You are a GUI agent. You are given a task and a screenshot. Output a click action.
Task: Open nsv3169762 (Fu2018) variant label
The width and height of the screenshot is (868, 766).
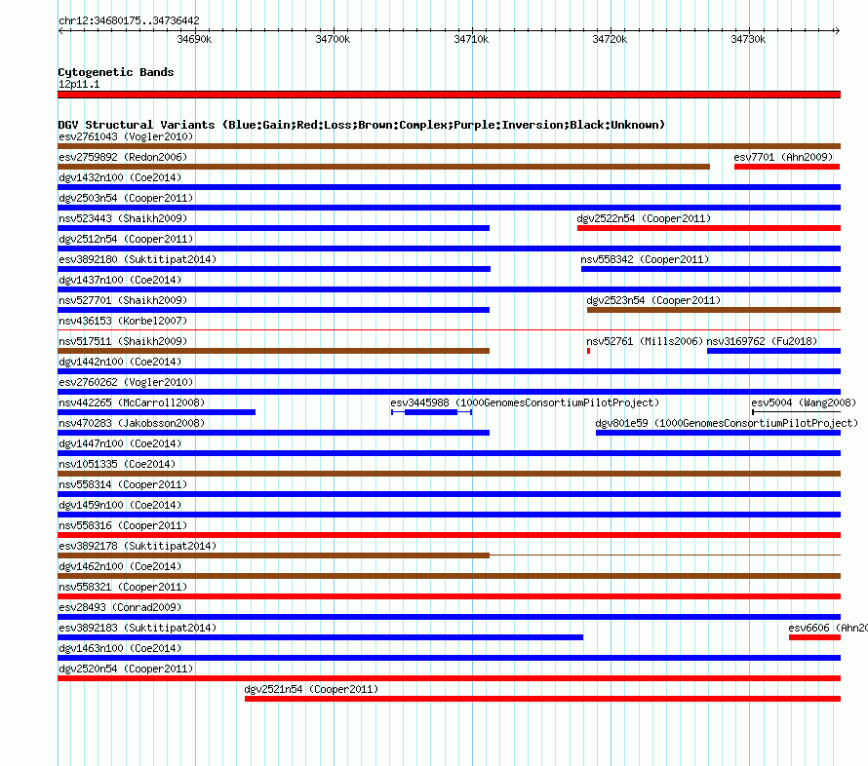click(762, 341)
